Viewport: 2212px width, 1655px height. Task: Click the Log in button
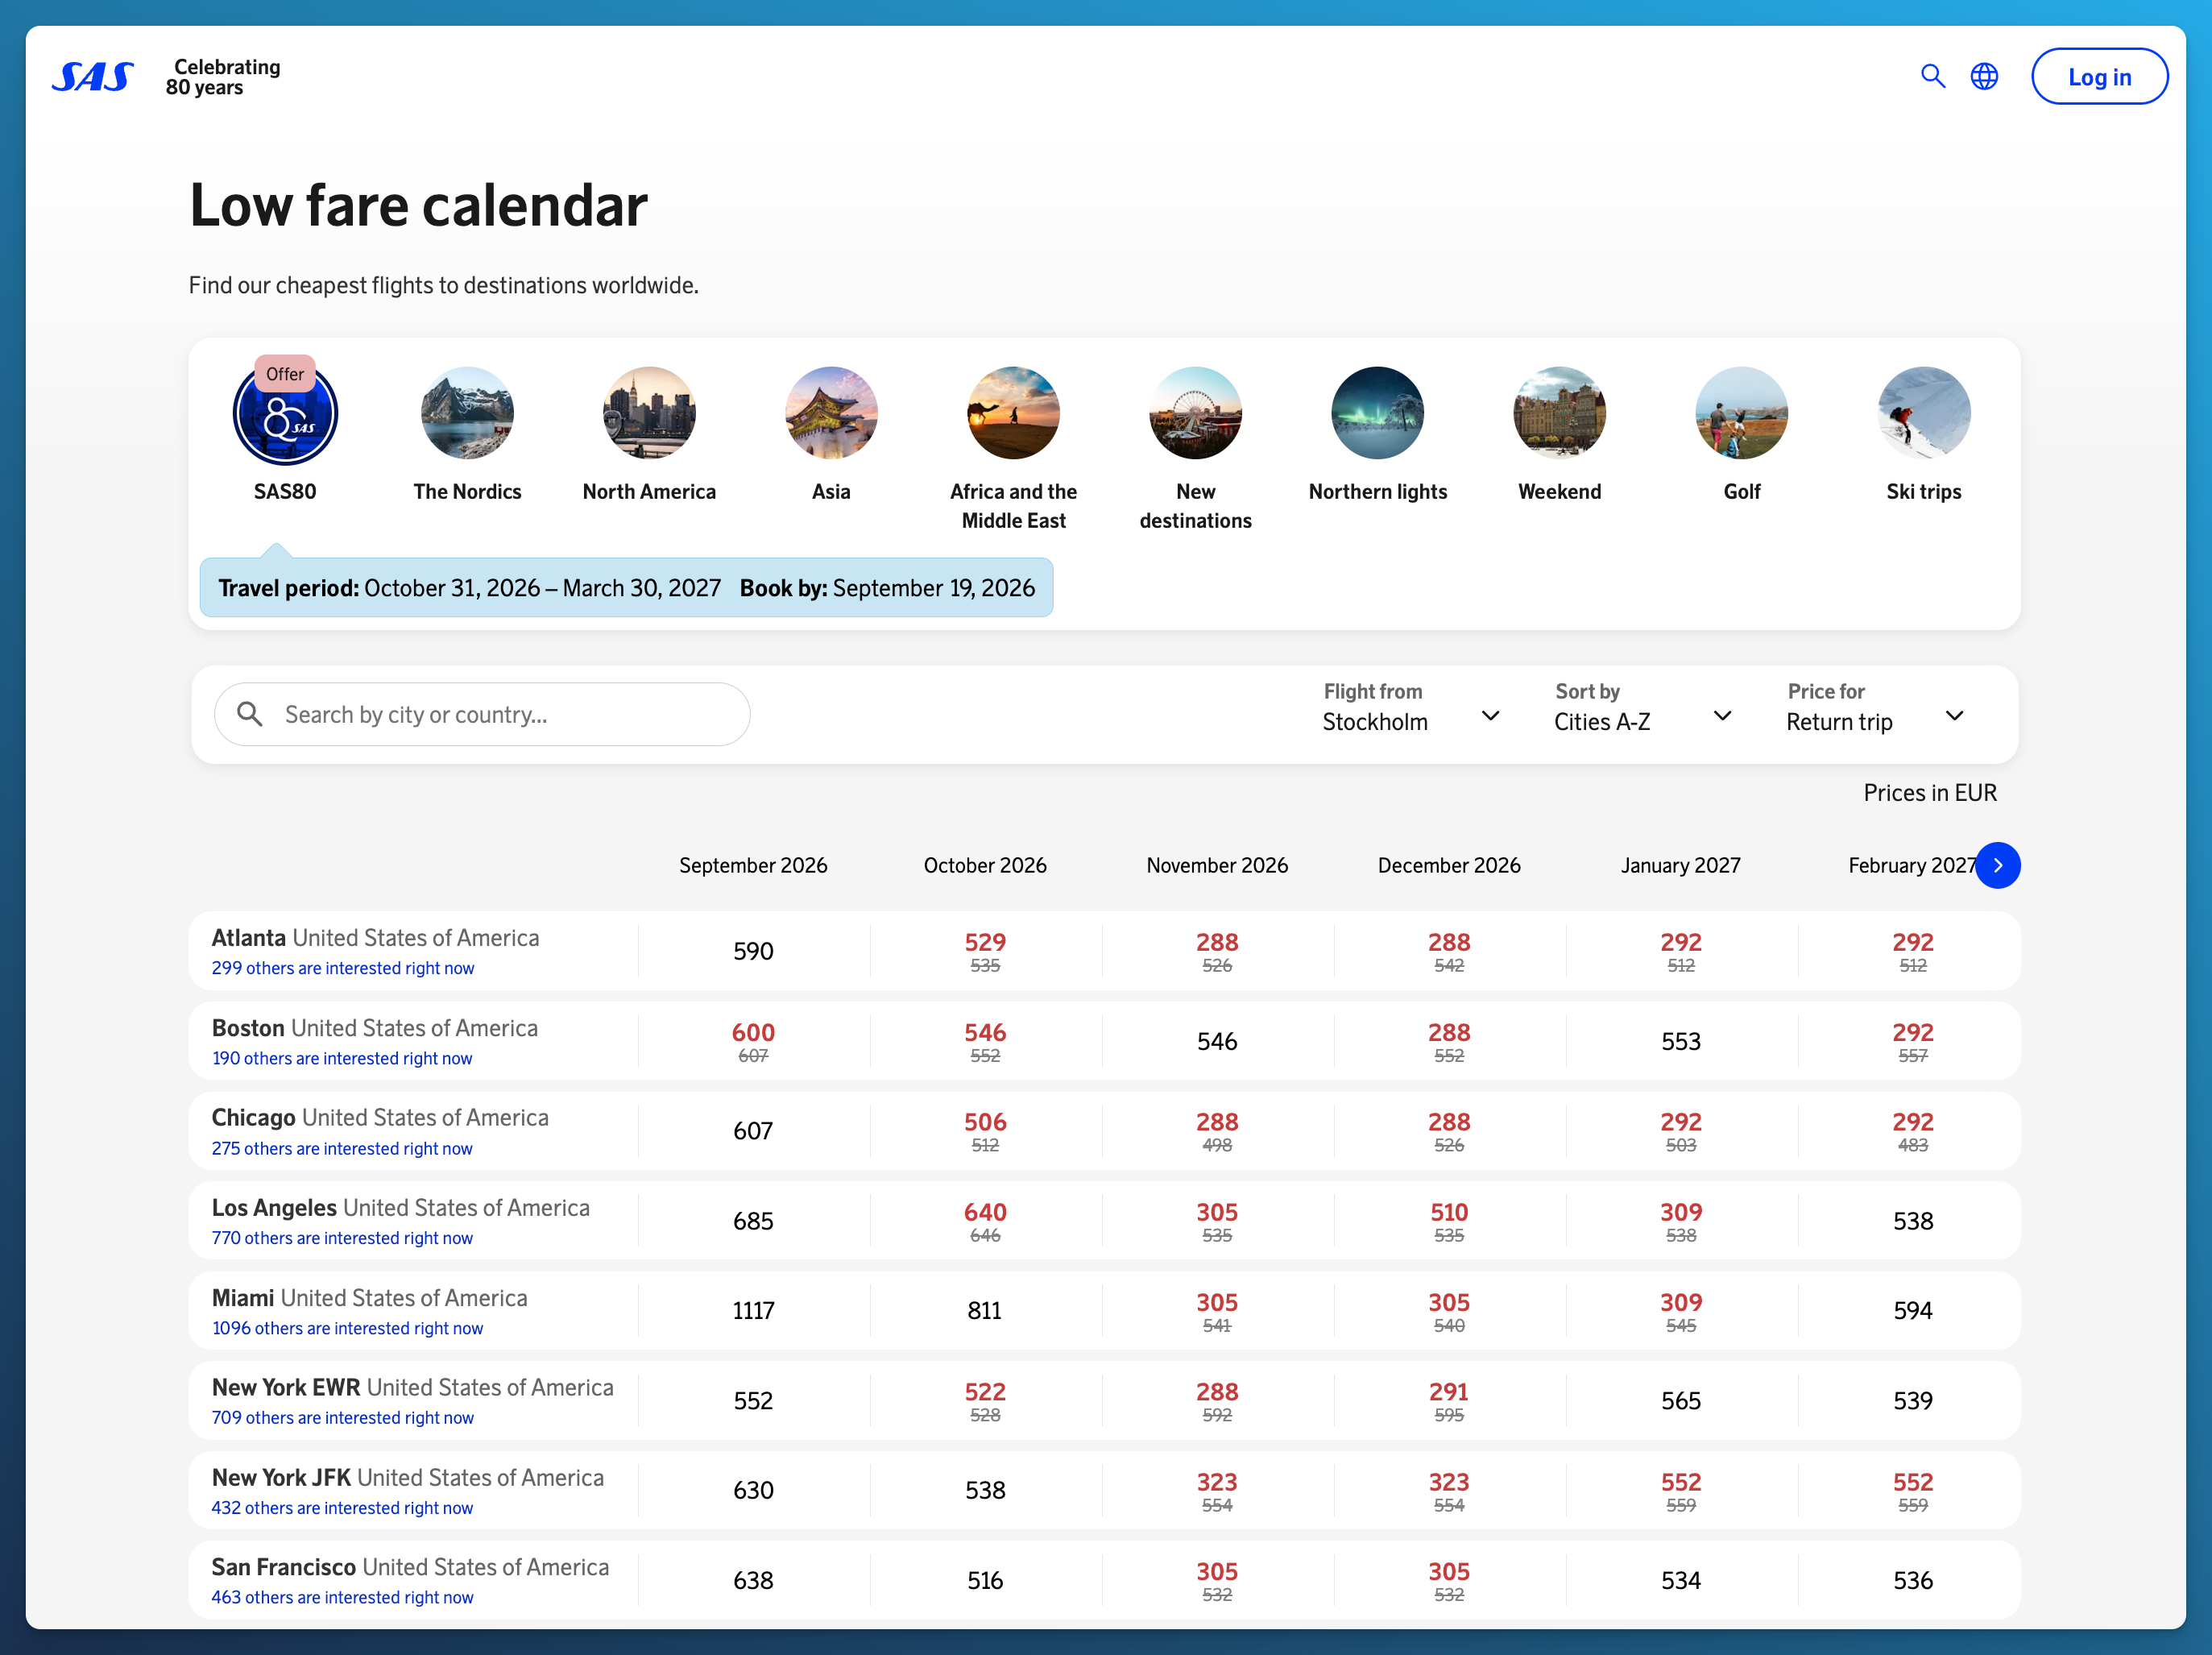[x=2099, y=76]
